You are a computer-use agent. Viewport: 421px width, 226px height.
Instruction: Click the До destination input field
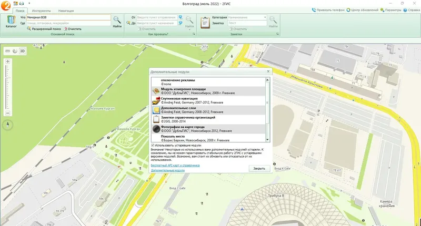pyautogui.click(x=157, y=23)
